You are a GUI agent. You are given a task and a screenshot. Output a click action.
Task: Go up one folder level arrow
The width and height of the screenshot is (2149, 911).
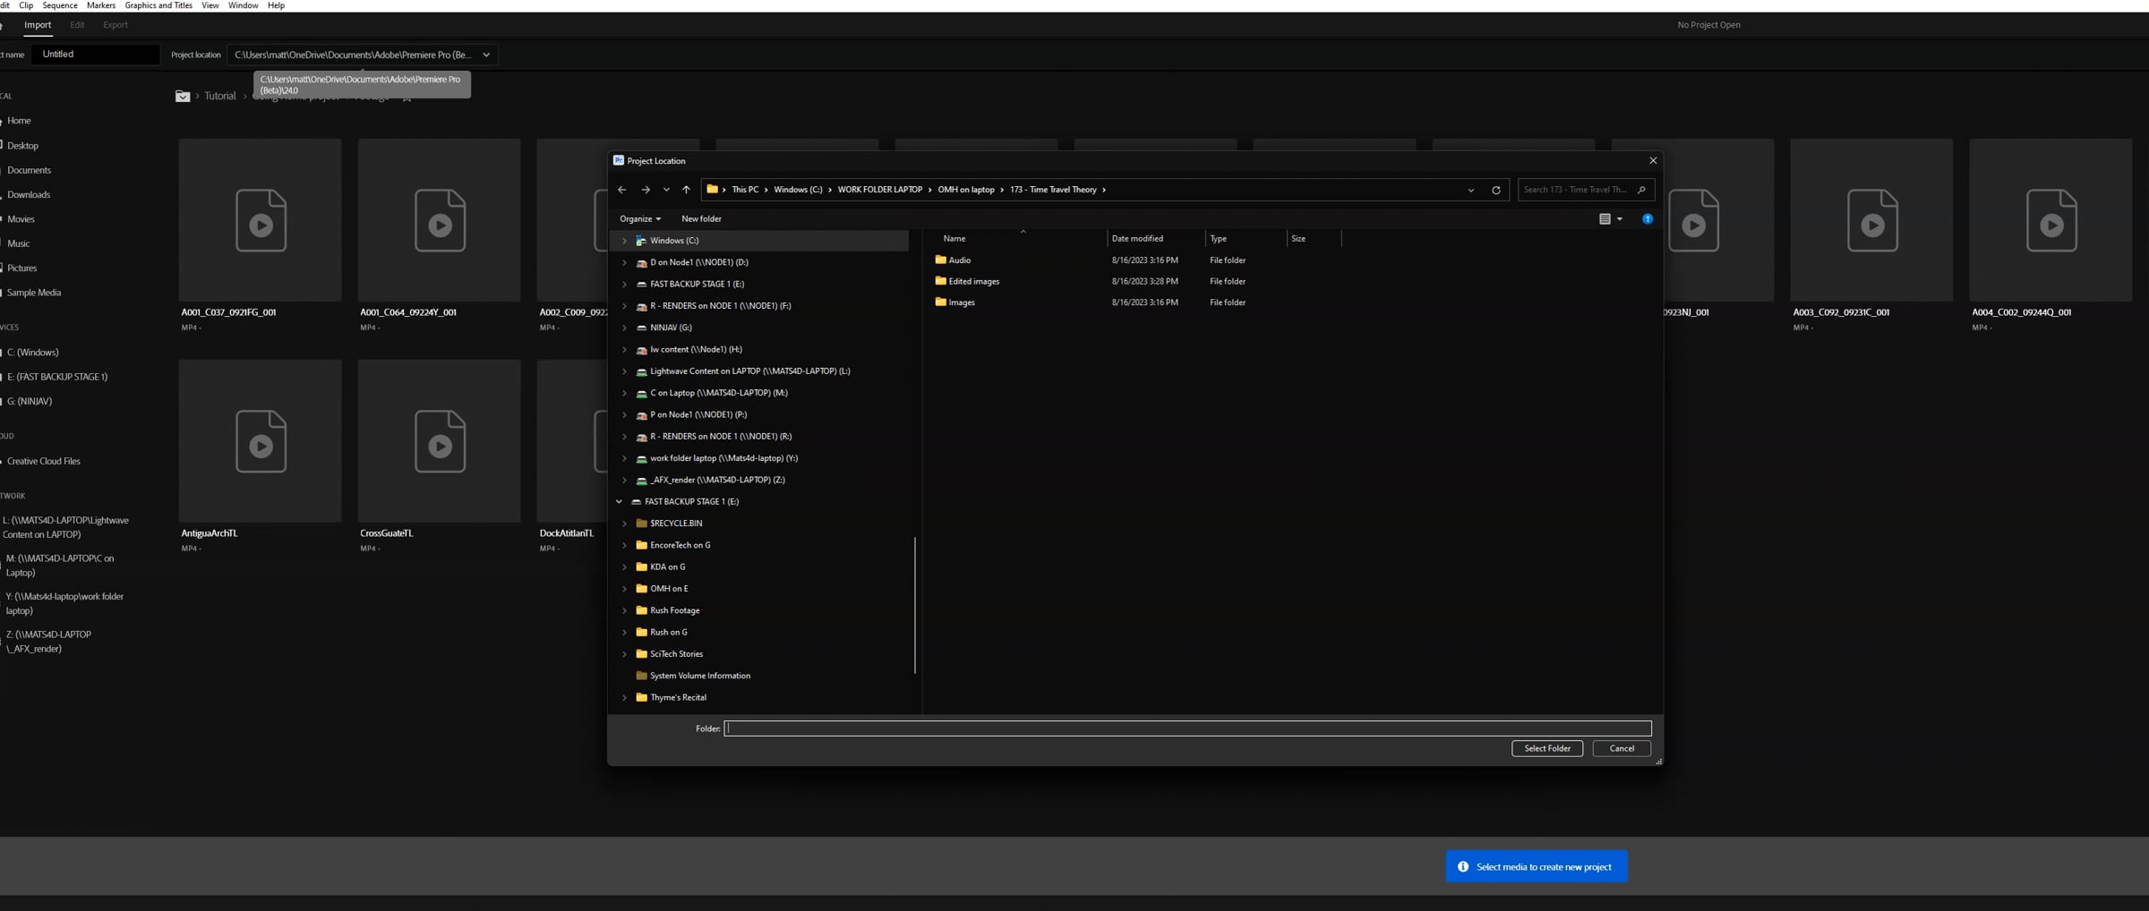tap(686, 190)
